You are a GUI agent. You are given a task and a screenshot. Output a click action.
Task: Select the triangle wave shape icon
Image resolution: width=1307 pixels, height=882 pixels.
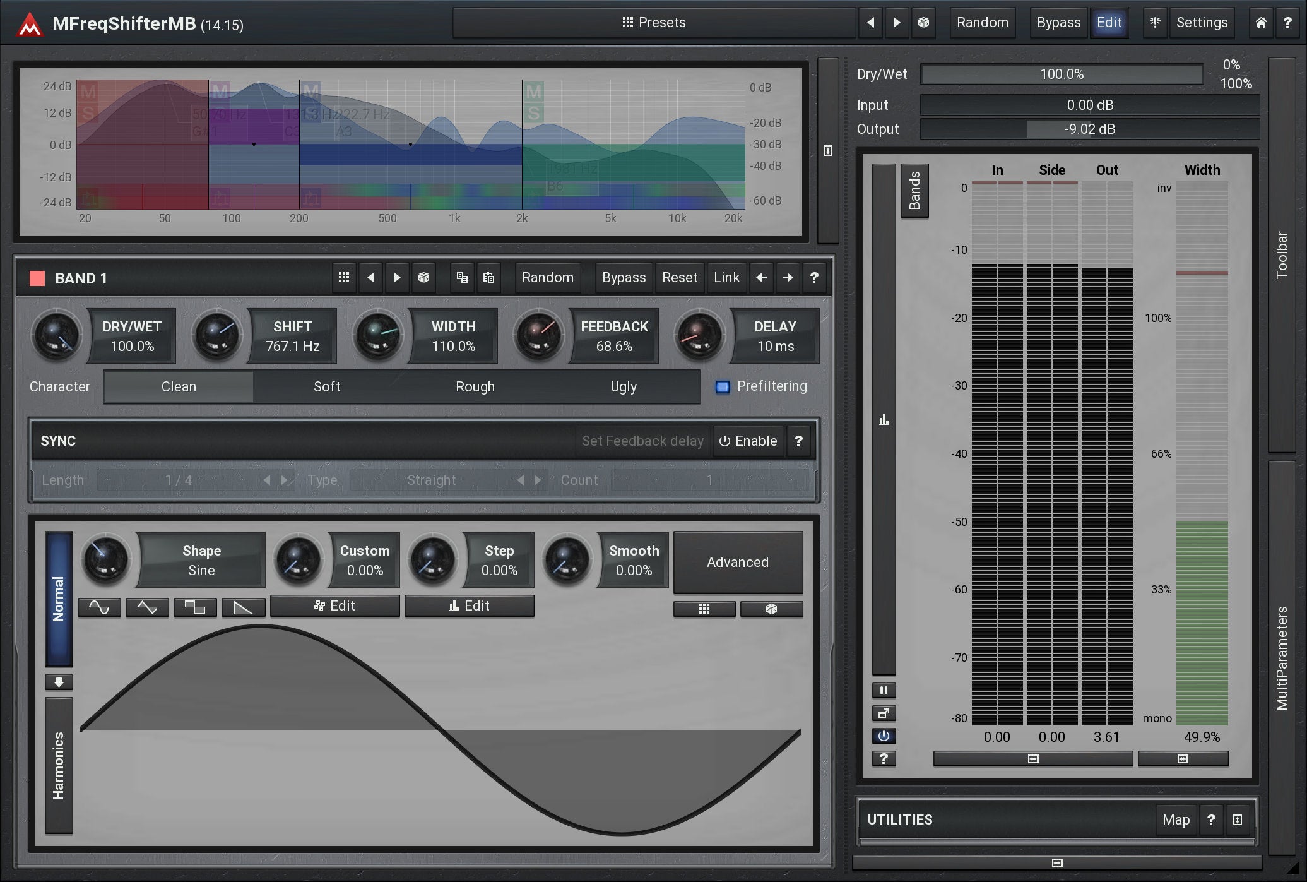[x=147, y=607]
